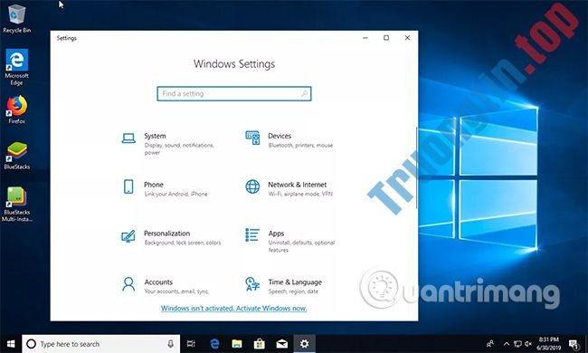Select the Microsoft Edge desktop shortcut

pos(16,68)
